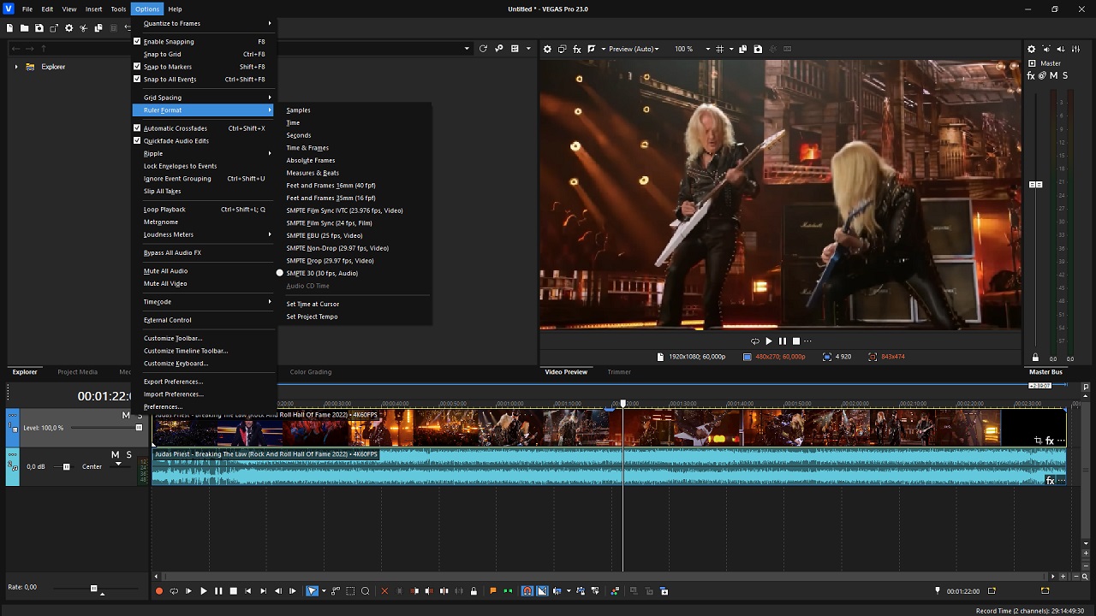Screen dimensions: 1096x616
Task: Open the Preview (Auto) quality dropdown
Action: point(634,49)
